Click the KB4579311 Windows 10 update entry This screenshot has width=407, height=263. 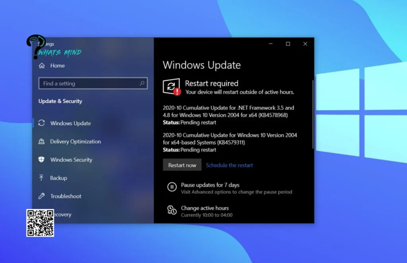(x=230, y=142)
